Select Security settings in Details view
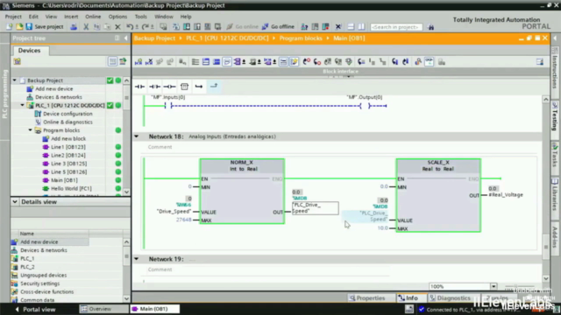This screenshot has height=315, width=561. coord(39,283)
